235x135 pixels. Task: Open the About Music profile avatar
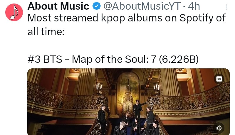coord(14,12)
